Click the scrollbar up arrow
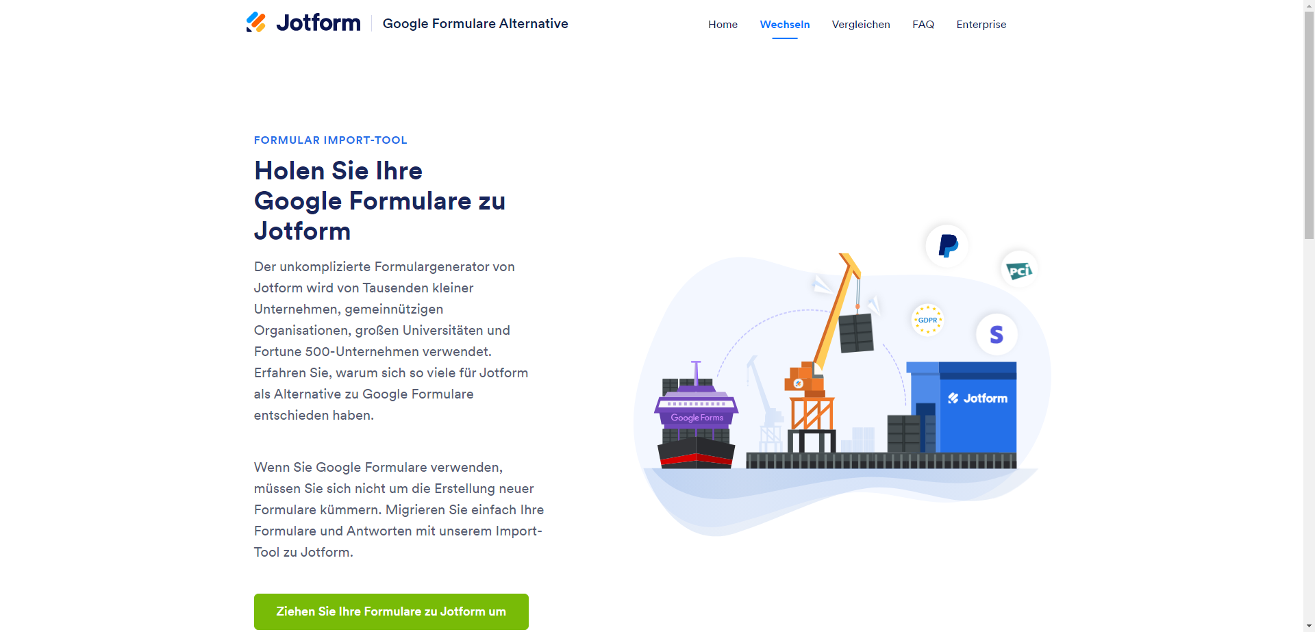Image resolution: width=1315 pixels, height=632 pixels. click(x=1309, y=5)
